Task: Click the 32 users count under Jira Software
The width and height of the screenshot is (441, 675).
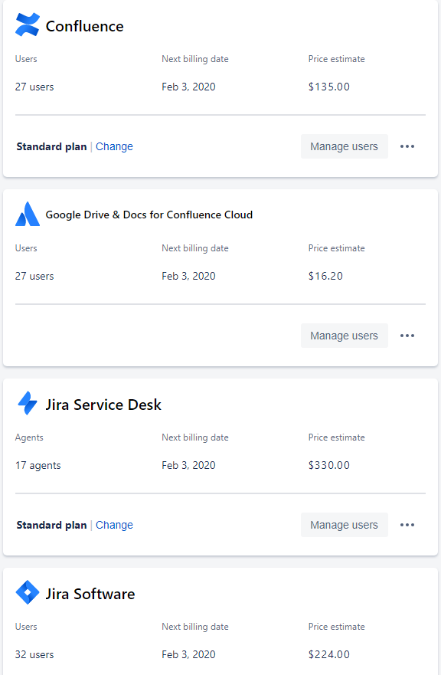Action: (34, 654)
